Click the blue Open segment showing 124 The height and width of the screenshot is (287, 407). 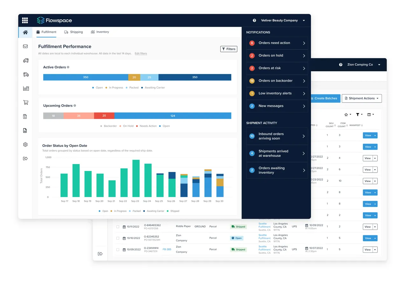pos(173,116)
